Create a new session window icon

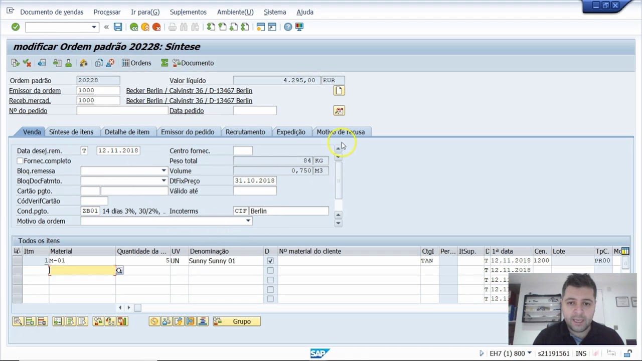click(261, 27)
